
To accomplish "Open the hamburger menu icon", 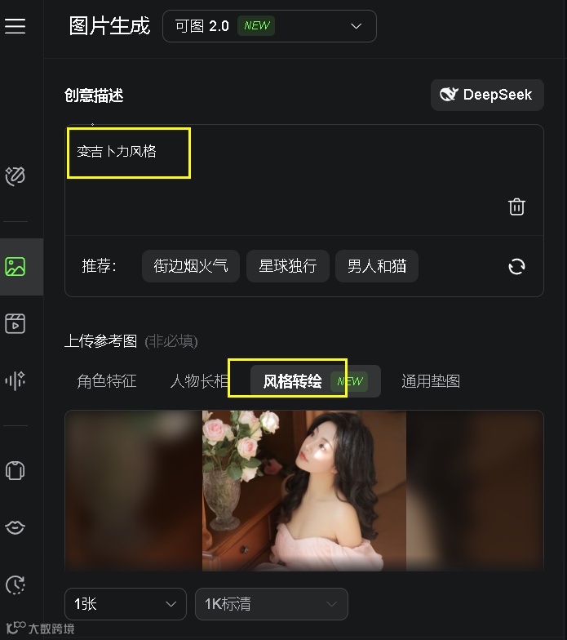I will (15, 26).
